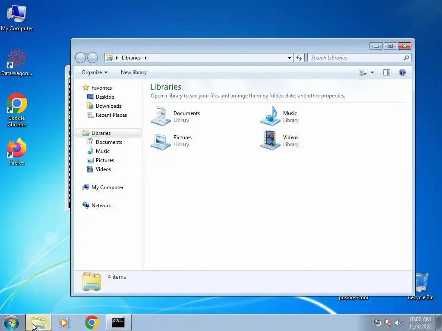This screenshot has width=442, height=331.
Task: Refresh the Libraries view
Action: point(299,58)
